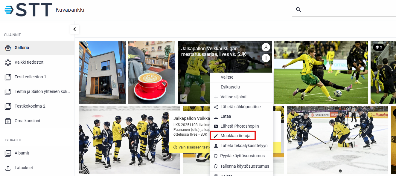The height and width of the screenshot is (176, 396).
Task: Click inside the search input field
Action: (x=348, y=10)
